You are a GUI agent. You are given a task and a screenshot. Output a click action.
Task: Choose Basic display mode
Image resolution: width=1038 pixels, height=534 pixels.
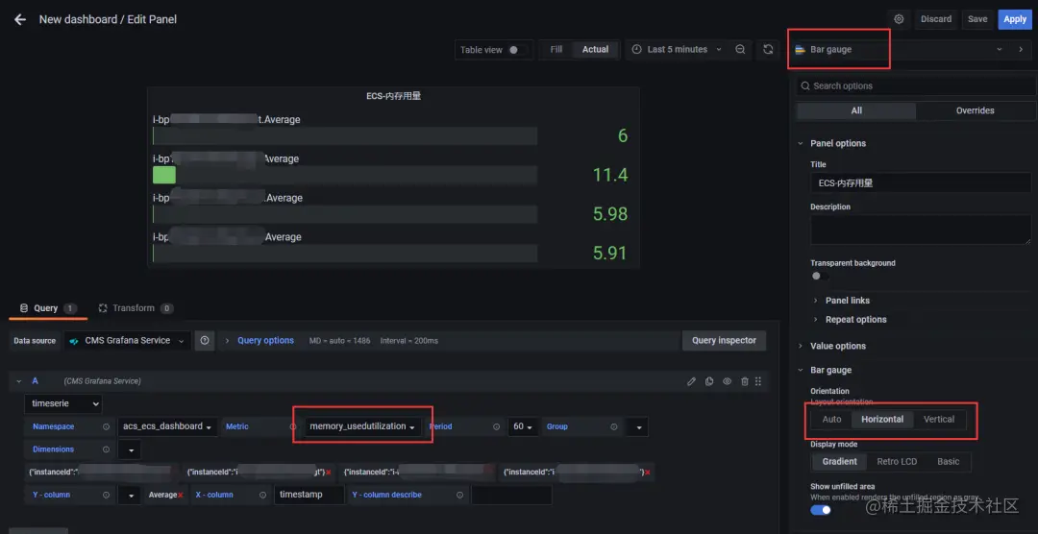(x=948, y=461)
